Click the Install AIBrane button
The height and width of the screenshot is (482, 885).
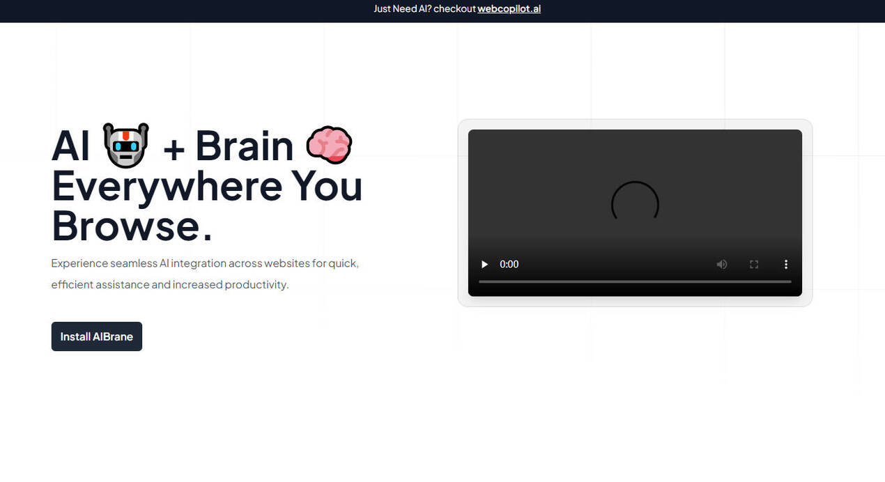click(97, 336)
